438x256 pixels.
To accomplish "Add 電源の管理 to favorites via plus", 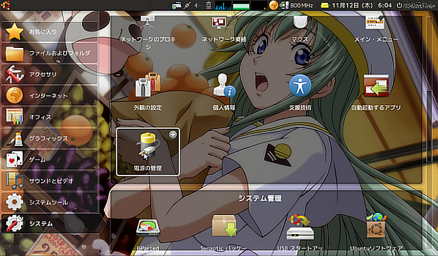I will (173, 135).
